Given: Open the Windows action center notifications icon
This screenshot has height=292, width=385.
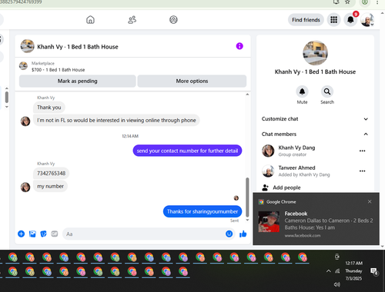Looking at the screenshot, I should coord(374,271).
